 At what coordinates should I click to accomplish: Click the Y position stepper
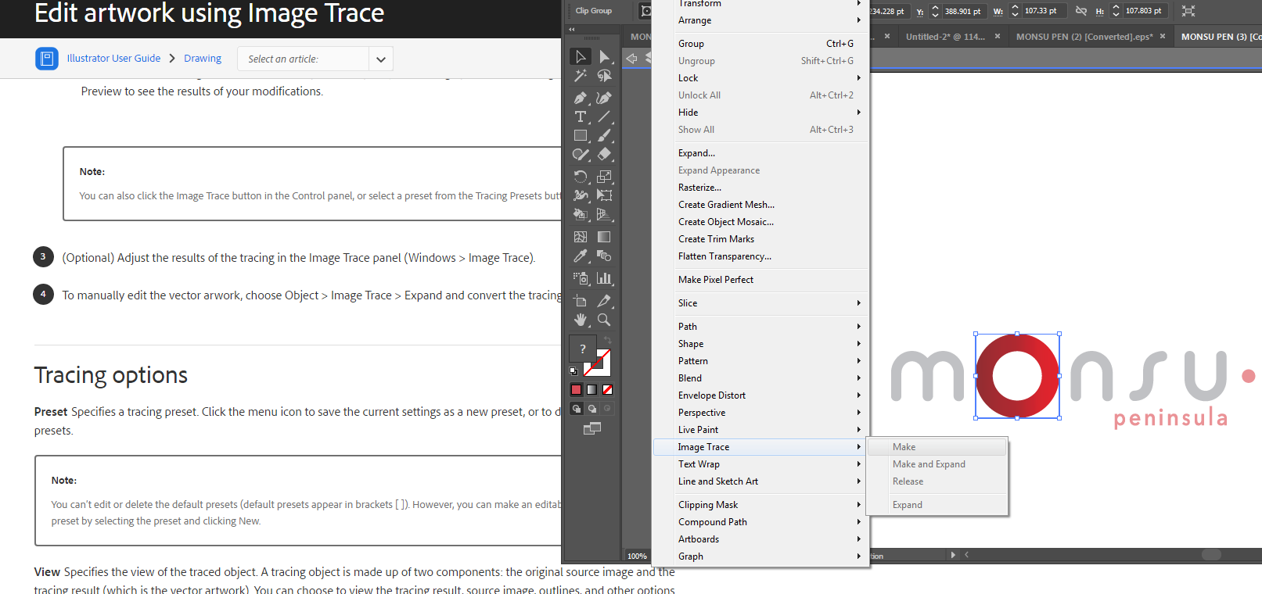935,11
